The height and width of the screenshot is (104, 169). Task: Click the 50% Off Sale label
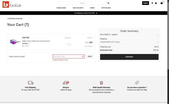point(88,46)
